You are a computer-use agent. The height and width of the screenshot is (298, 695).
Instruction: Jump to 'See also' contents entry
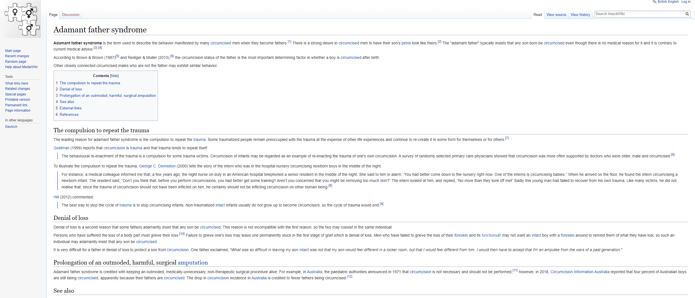[x=67, y=102]
